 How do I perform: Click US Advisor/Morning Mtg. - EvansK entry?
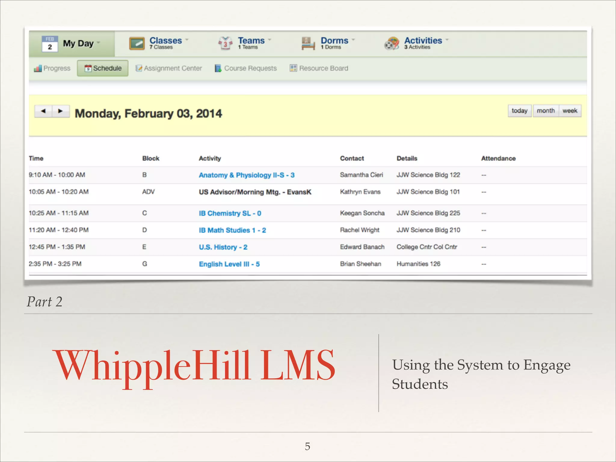click(255, 192)
